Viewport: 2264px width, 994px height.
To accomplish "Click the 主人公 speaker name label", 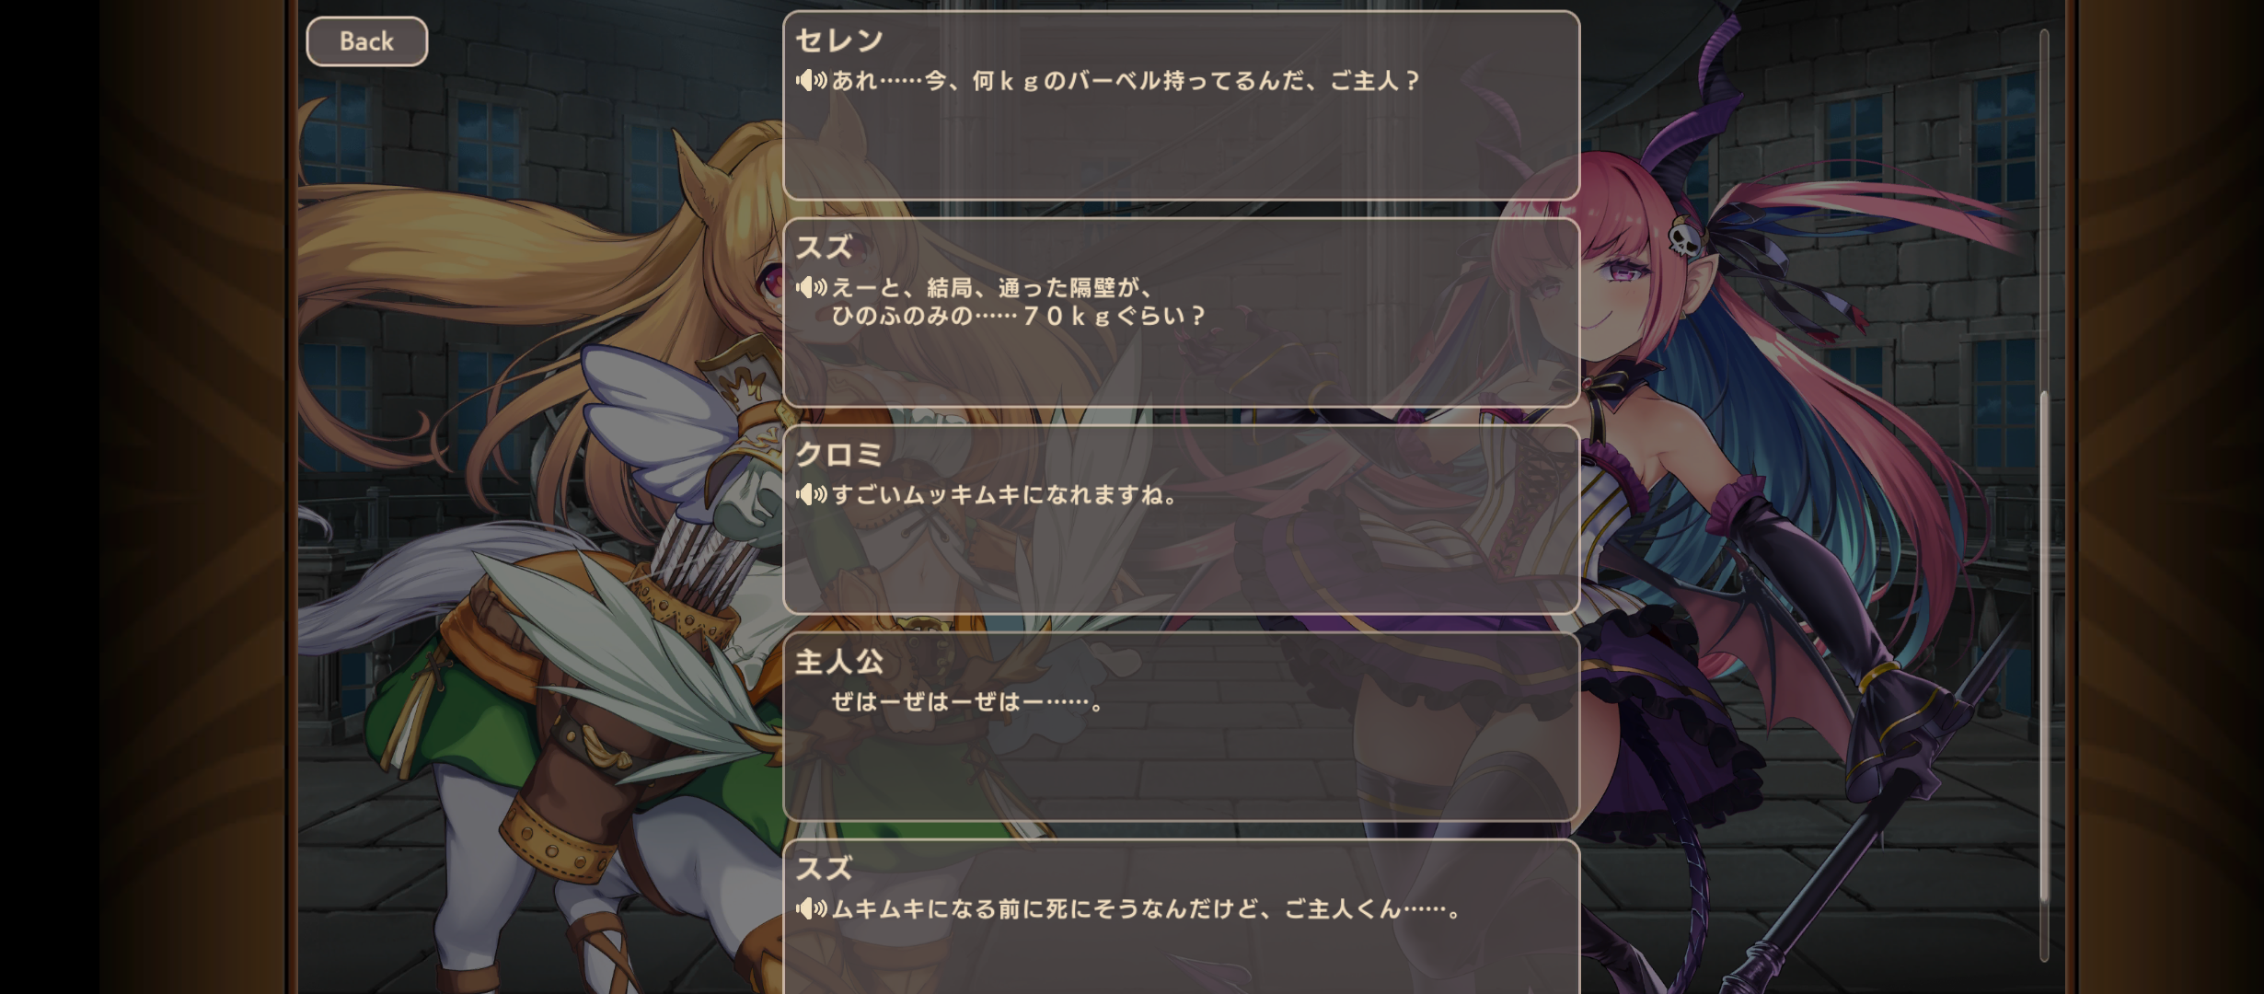I will 839,661.
